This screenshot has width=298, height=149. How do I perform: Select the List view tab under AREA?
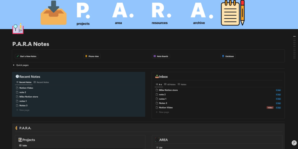[x=159, y=148]
